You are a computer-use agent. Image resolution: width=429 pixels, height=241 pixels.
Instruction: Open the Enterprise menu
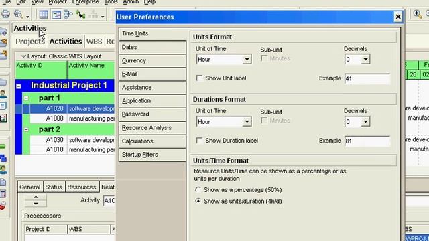pos(85,2)
